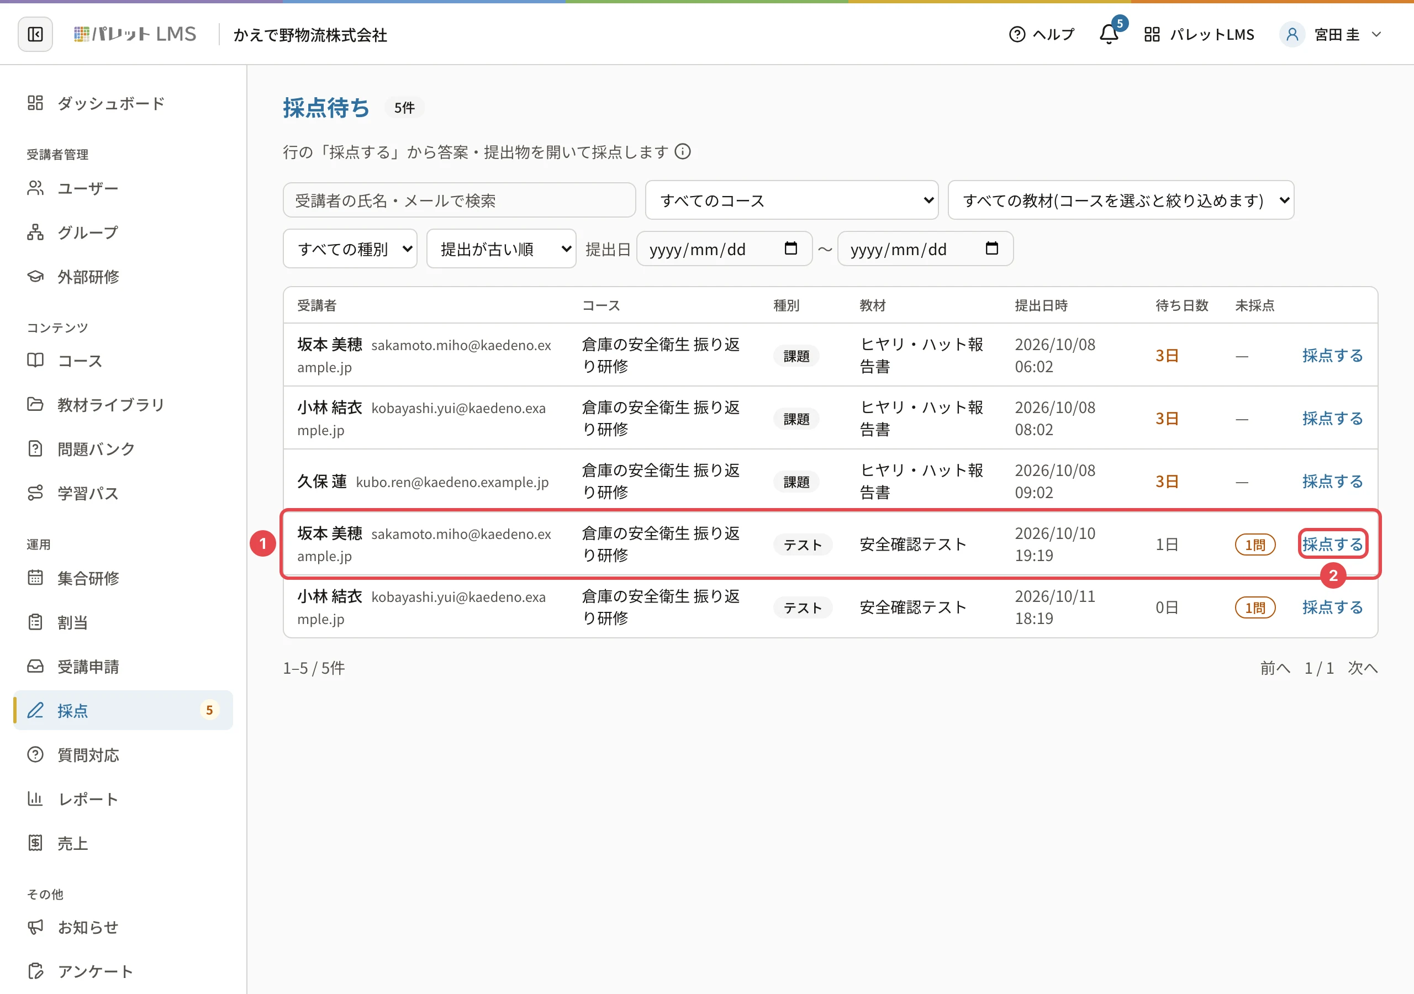Screen dimensions: 1414x994
Task: Click 採点する for 坂本 美穂's 06:02 submission
Action: 1332,355
